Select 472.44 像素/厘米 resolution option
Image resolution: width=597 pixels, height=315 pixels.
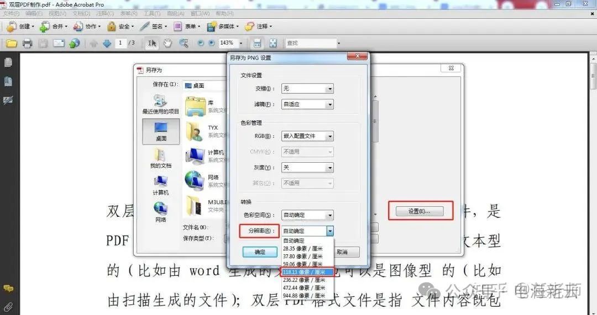[307, 287]
